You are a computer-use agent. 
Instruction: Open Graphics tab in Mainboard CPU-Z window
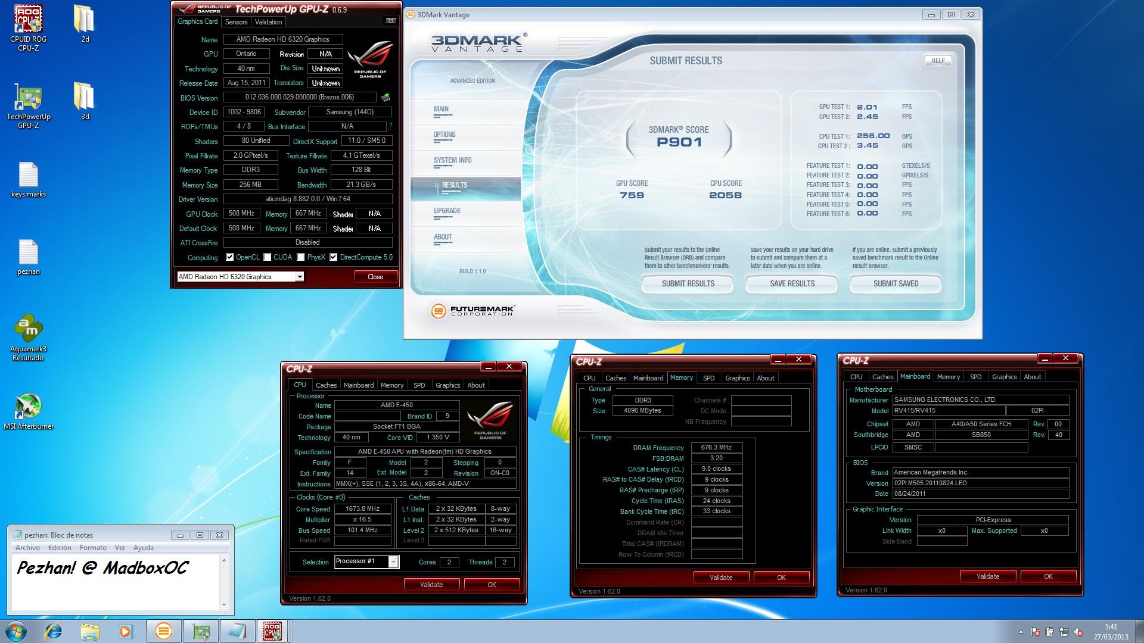pos(1004,377)
